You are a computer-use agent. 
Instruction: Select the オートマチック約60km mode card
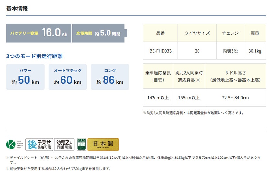click(68, 77)
